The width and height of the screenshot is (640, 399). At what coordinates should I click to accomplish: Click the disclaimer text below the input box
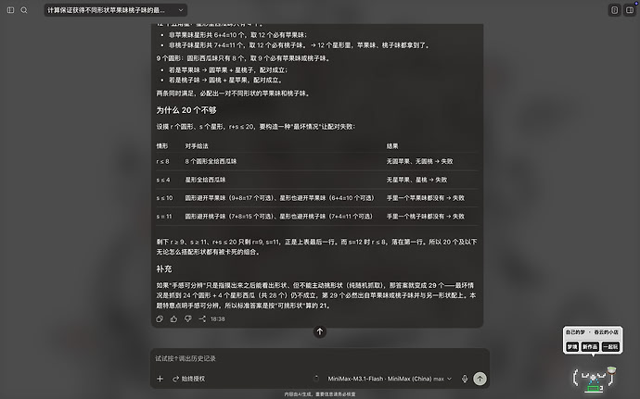(320, 394)
